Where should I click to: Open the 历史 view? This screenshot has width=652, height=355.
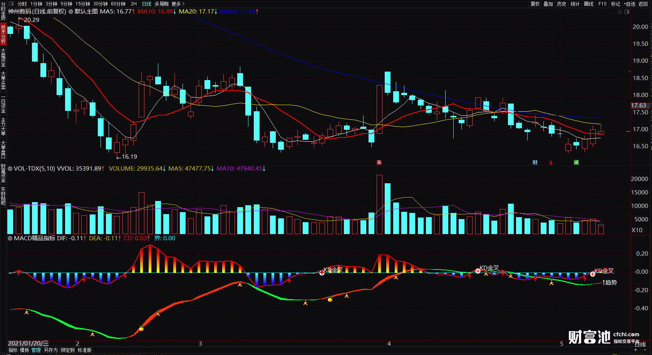(x=562, y=4)
